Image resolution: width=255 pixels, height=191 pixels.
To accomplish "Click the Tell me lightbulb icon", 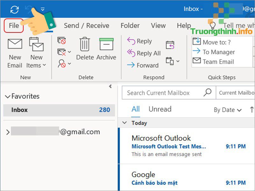I will (x=213, y=26).
